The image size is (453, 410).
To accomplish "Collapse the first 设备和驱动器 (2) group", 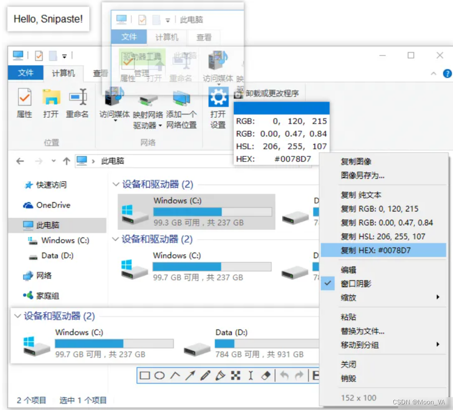I will pos(116,184).
